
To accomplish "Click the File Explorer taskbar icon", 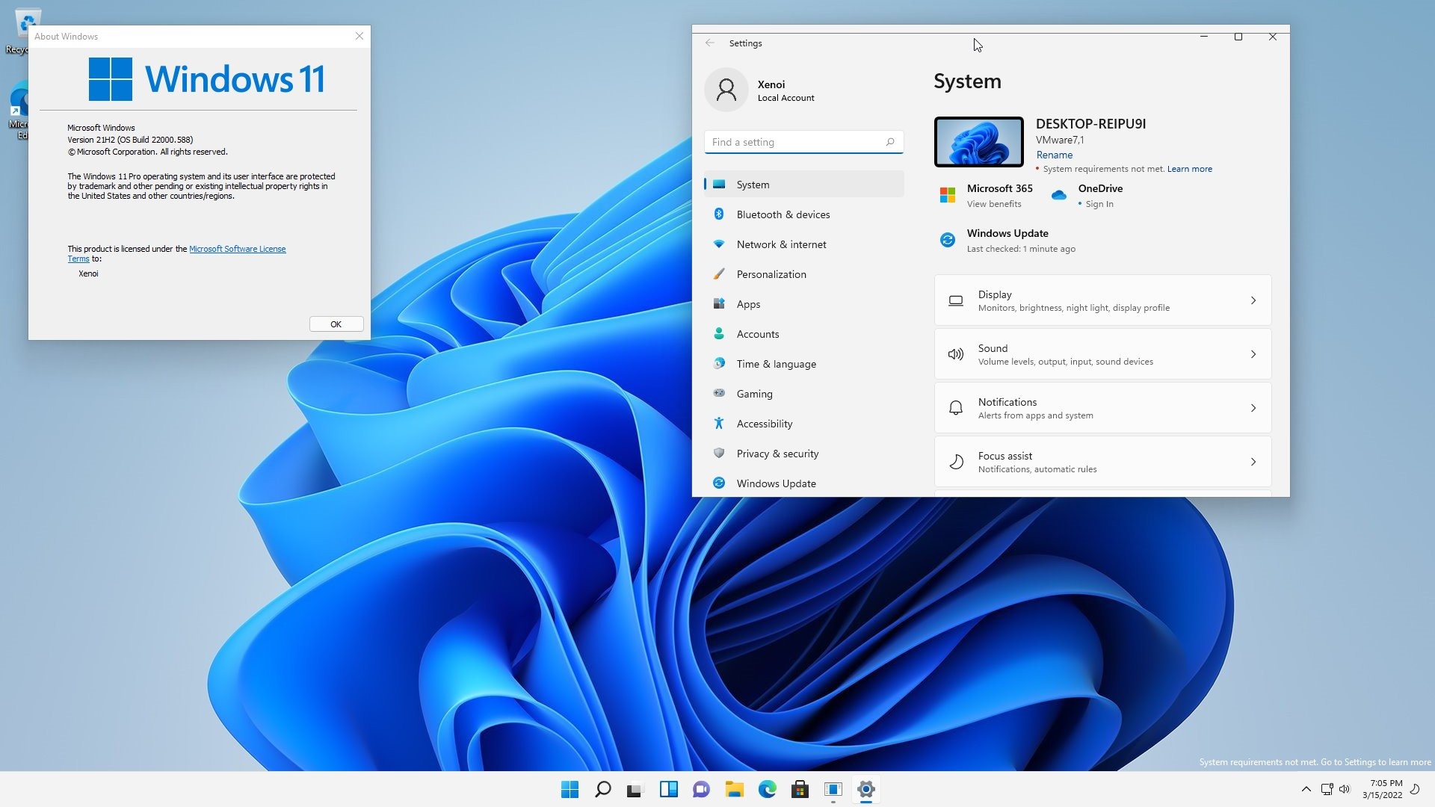I will pyautogui.click(x=734, y=788).
